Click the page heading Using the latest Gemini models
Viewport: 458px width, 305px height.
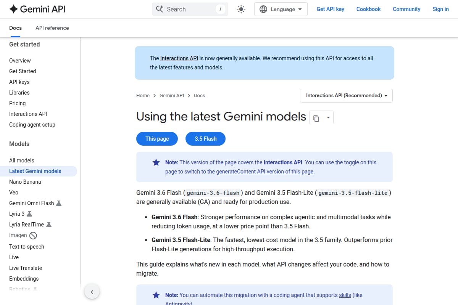tap(221, 116)
